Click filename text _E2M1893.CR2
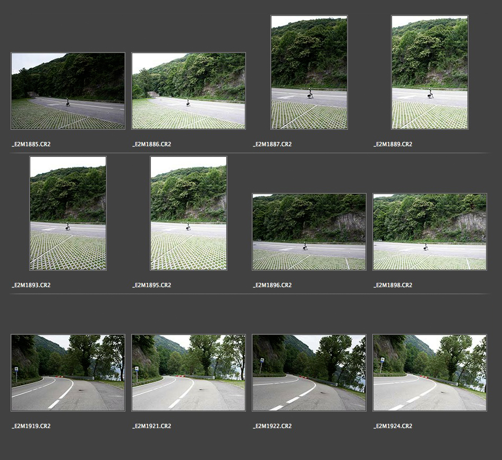The height and width of the screenshot is (460, 502). point(31,286)
